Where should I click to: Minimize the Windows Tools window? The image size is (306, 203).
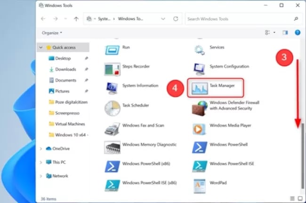[266, 5]
